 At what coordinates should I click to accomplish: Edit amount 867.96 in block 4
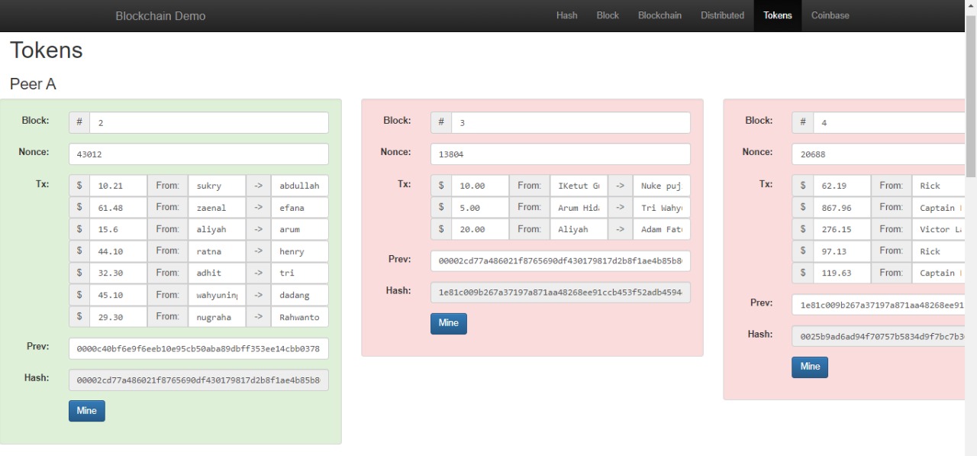[842, 208]
